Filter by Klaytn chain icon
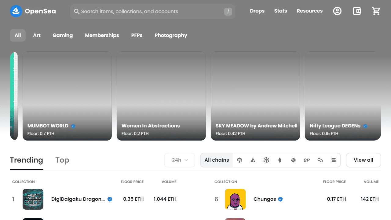 pyautogui.click(x=293, y=160)
